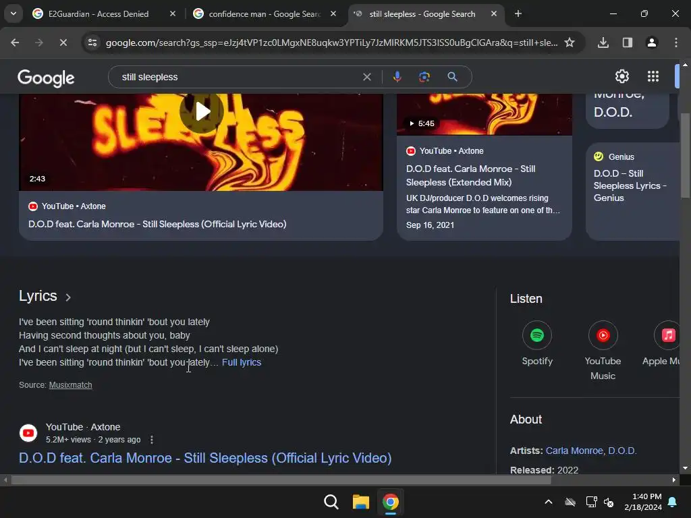Image resolution: width=691 pixels, height=518 pixels.
Task: Go forward to the next page
Action: (x=39, y=42)
